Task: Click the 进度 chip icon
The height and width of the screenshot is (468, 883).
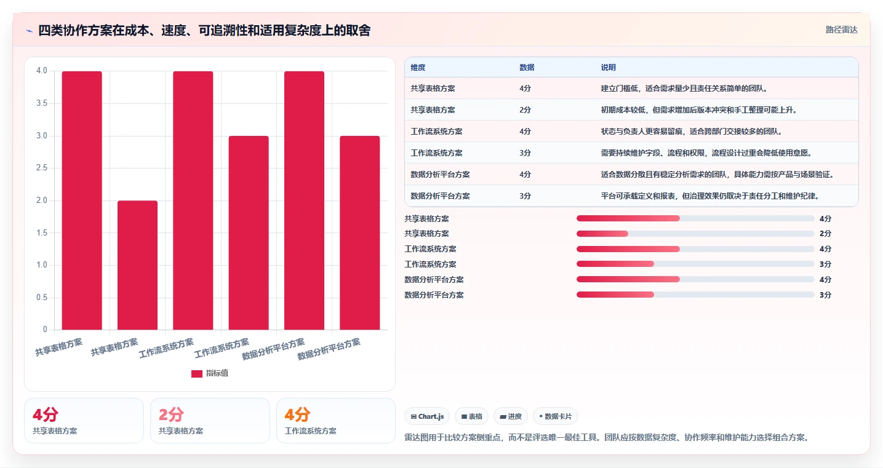Action: [503, 416]
